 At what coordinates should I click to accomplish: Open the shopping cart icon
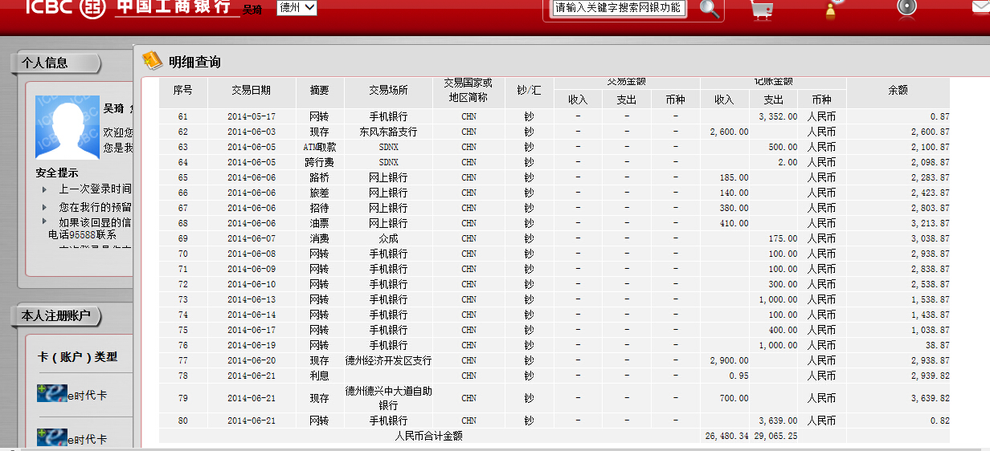click(762, 8)
